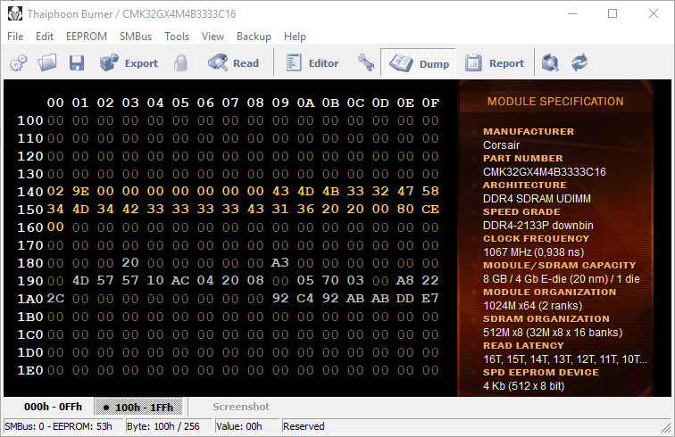Open the Edit menu
This screenshot has height=437, width=675.
[45, 37]
